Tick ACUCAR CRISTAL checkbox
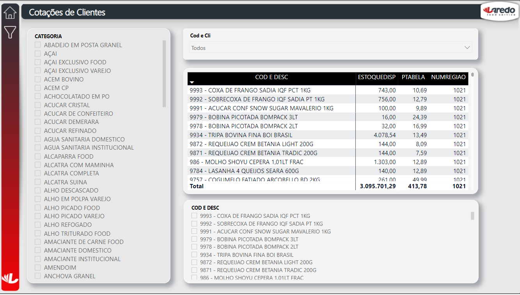Image resolution: width=520 pixels, height=295 pixels. 38,105
